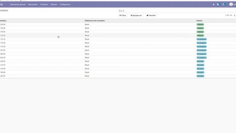Open the Stock reference in the 18:33 row
The image size is (236, 133).
click(x=87, y=35)
